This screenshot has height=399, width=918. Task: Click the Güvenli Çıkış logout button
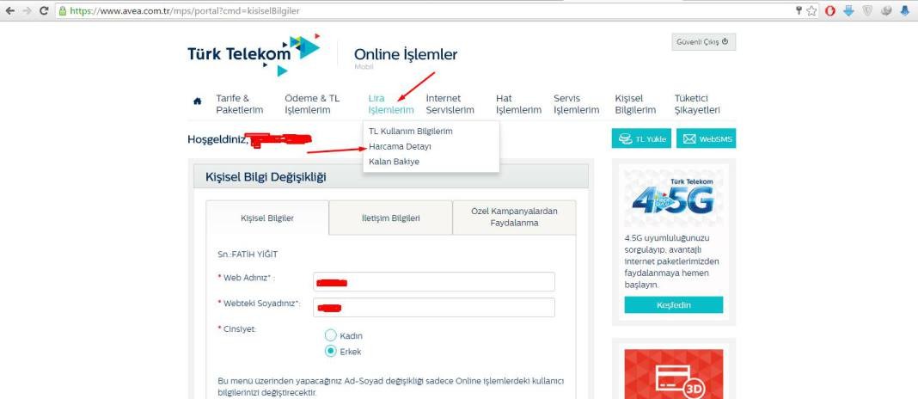pos(703,41)
